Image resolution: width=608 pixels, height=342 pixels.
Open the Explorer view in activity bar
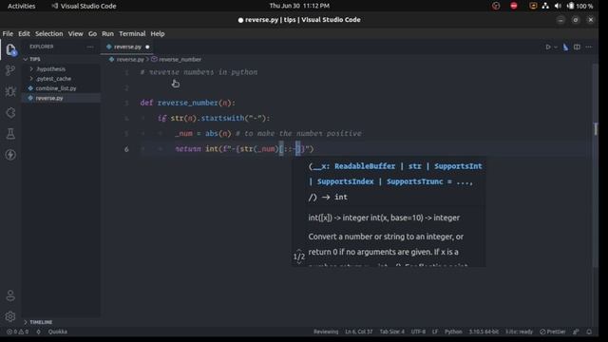[10, 49]
